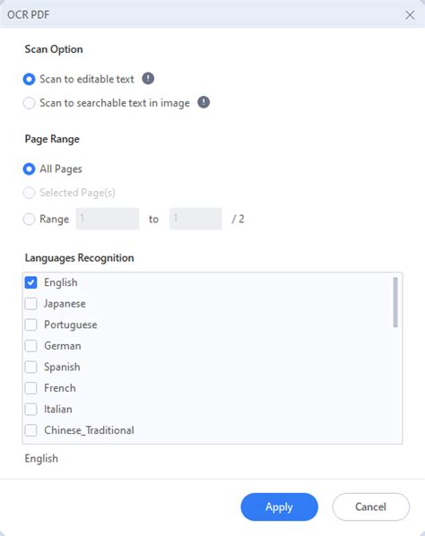
Task: Uncheck the English language checkbox
Action: (30, 282)
